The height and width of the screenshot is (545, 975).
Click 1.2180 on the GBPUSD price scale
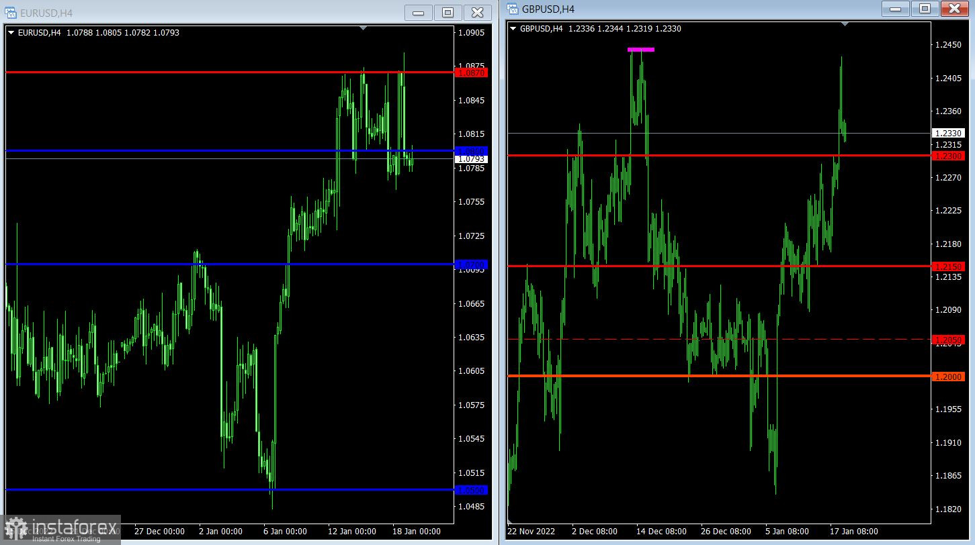948,244
